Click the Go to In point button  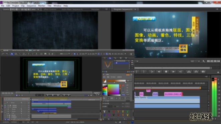152,72
